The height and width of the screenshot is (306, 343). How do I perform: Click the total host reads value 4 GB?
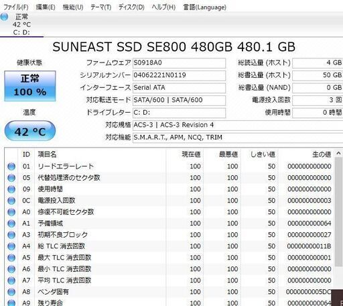click(318, 63)
